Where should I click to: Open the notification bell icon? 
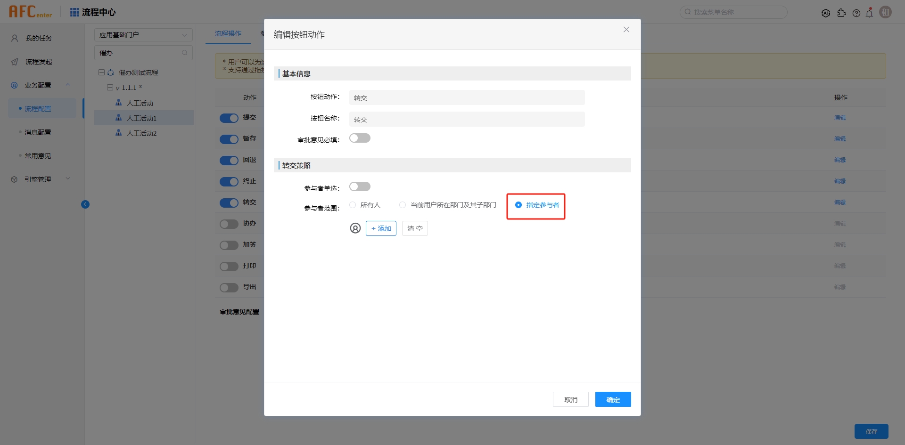(x=870, y=13)
